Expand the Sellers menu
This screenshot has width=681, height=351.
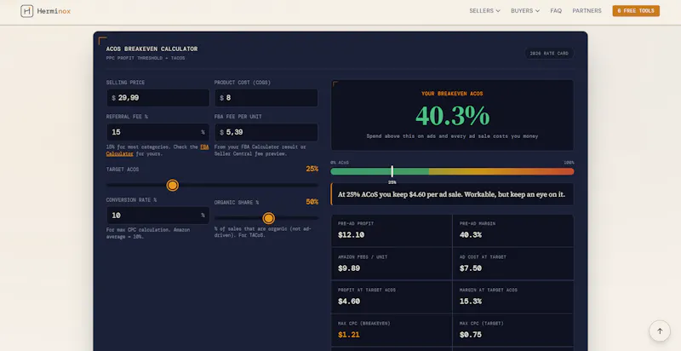click(484, 11)
